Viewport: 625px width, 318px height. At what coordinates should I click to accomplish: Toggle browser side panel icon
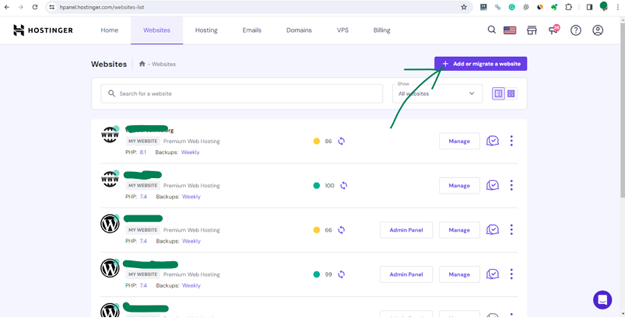coord(590,7)
